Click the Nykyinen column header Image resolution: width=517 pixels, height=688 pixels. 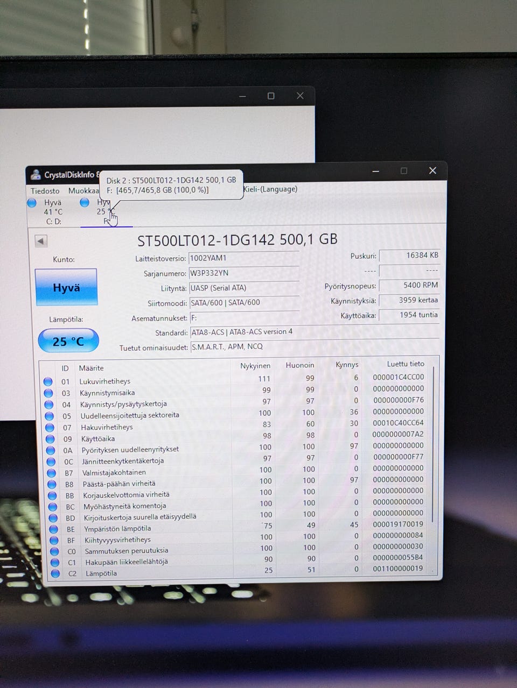pos(255,366)
